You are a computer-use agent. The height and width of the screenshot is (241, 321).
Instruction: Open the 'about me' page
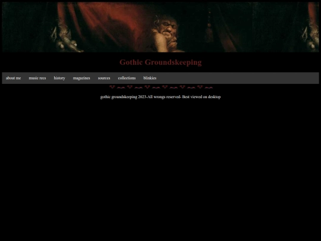point(13,78)
